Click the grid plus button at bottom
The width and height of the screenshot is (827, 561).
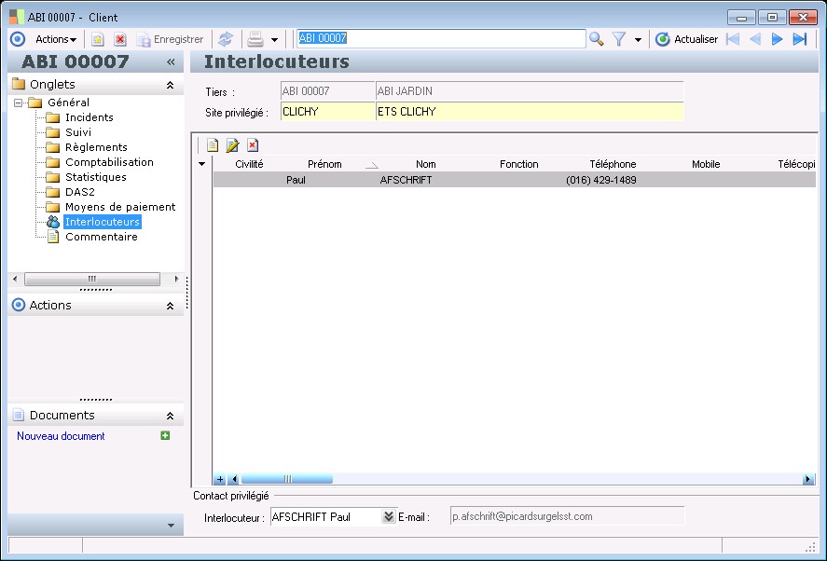tap(220, 479)
